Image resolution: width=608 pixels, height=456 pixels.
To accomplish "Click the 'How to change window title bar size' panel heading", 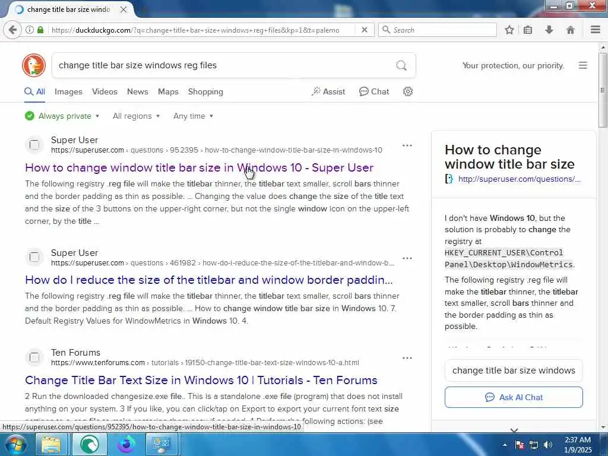I will click(509, 157).
